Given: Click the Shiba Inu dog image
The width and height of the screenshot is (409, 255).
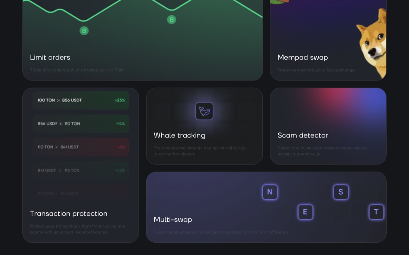Looking at the screenshot, I should tap(371, 43).
